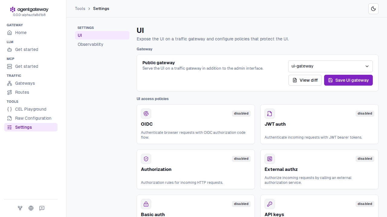The image size is (387, 217).
Task: Click the disabled badge on API keys card
Action: [365, 204]
